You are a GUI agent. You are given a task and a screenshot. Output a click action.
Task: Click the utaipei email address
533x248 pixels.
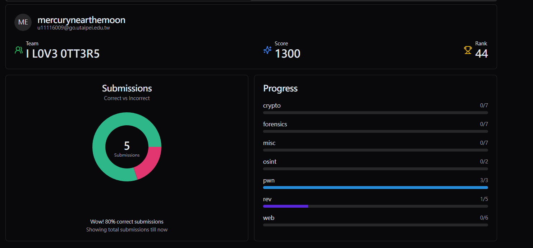click(x=74, y=28)
